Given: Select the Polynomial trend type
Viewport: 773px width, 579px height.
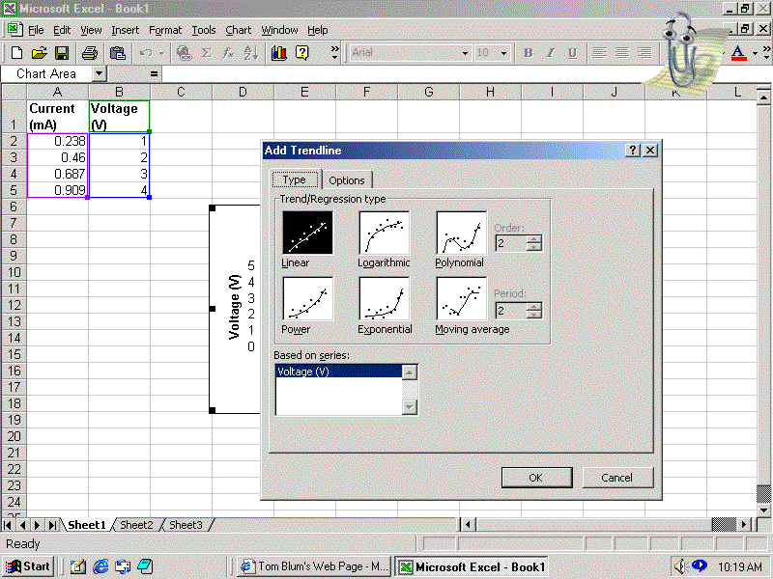Looking at the screenshot, I should 462,233.
